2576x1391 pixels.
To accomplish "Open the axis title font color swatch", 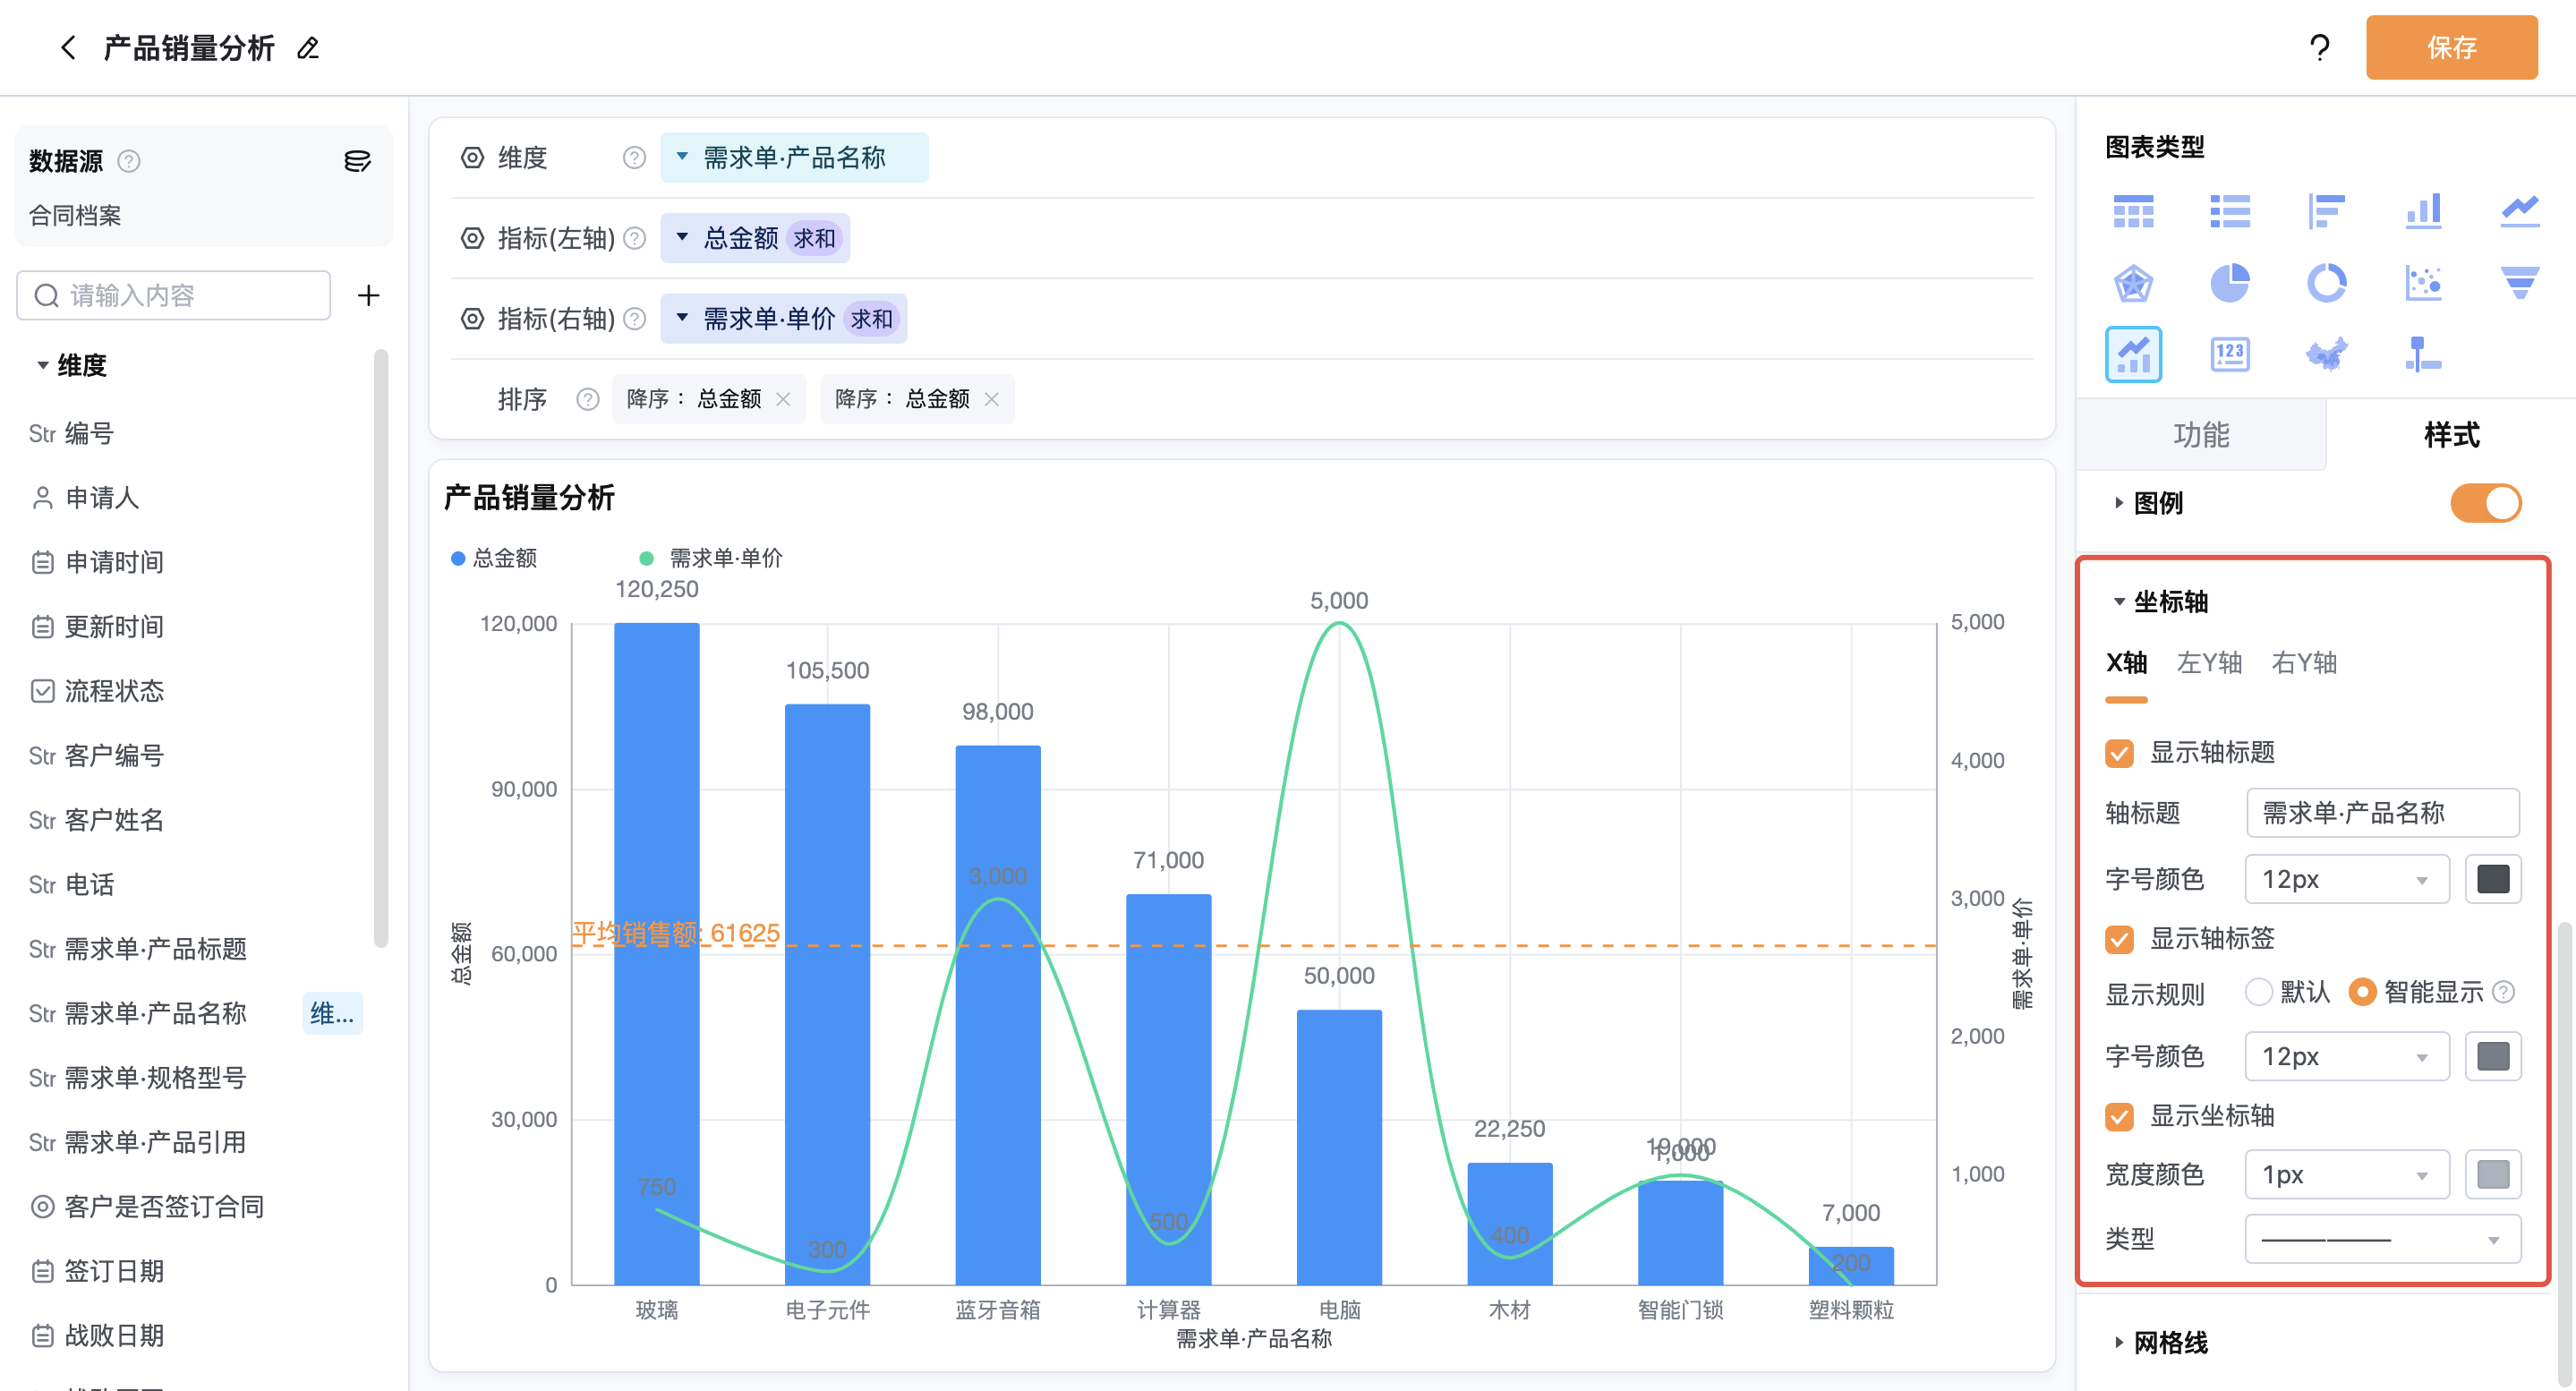I will tap(2492, 880).
